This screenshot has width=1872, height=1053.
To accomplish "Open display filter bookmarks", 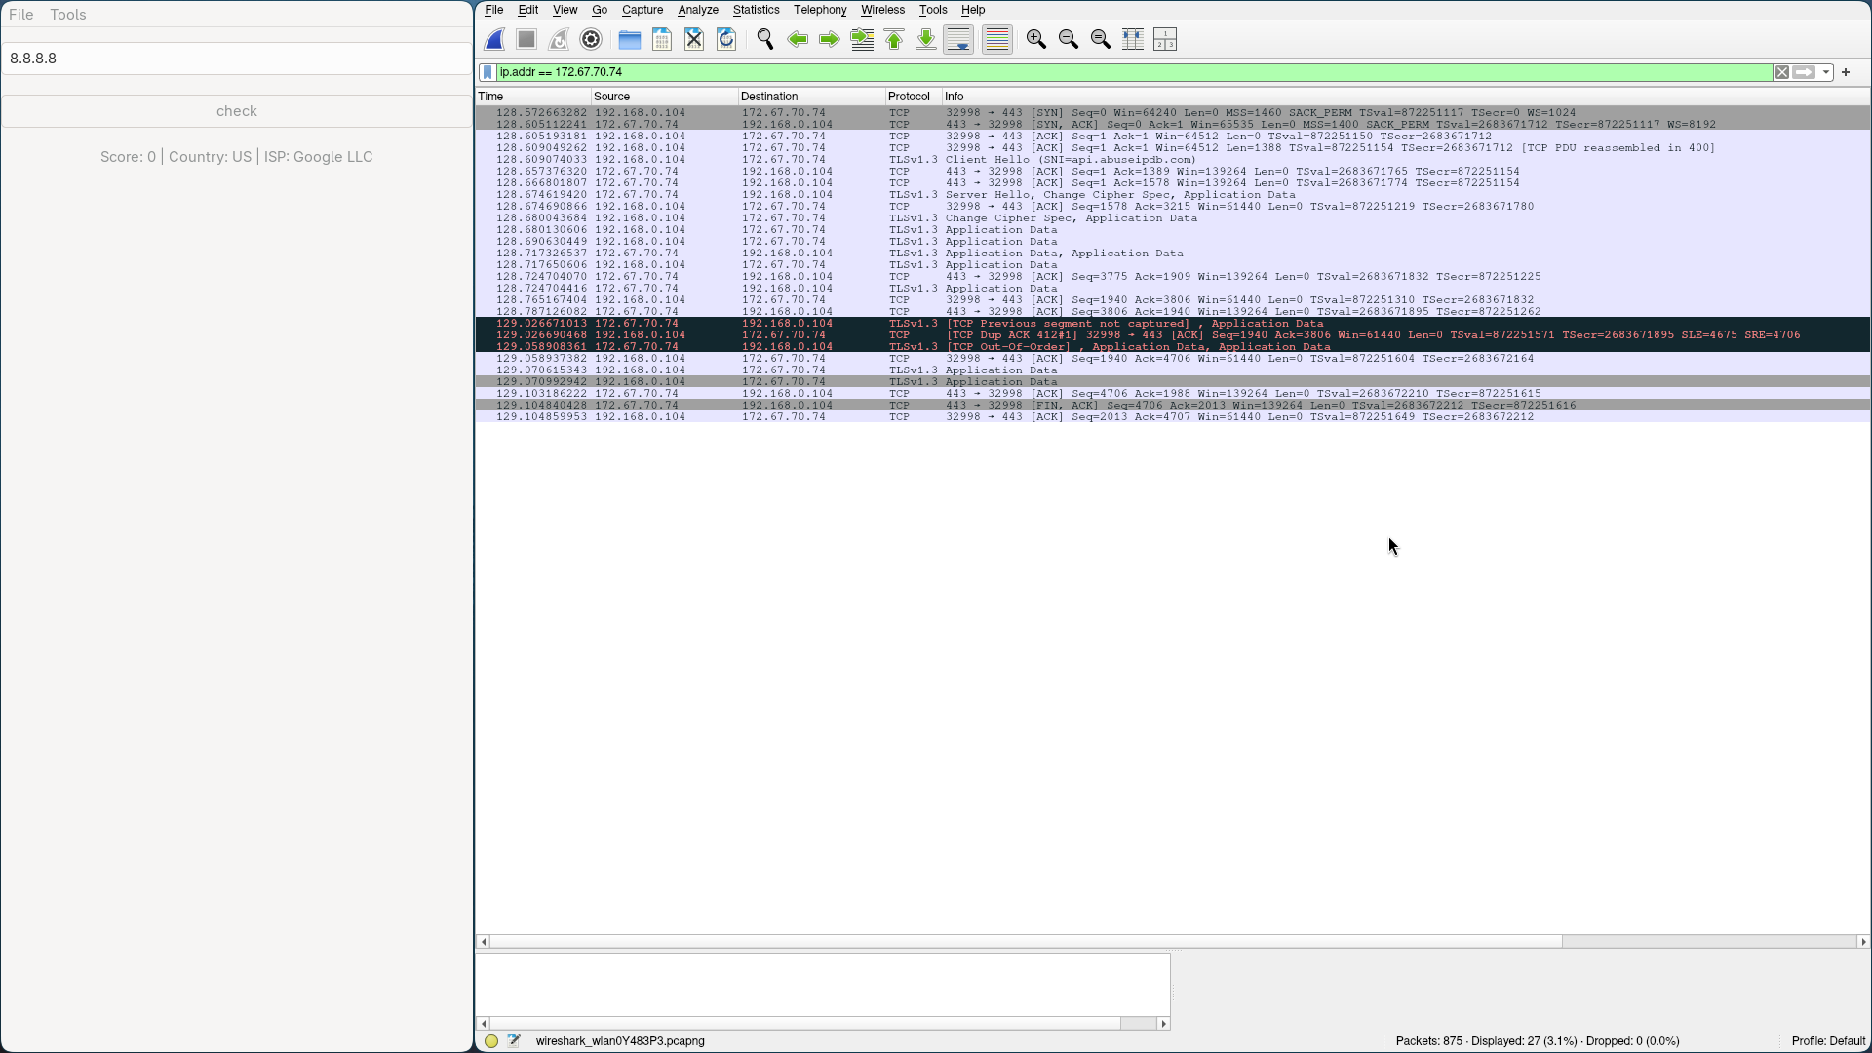I will click(x=487, y=72).
